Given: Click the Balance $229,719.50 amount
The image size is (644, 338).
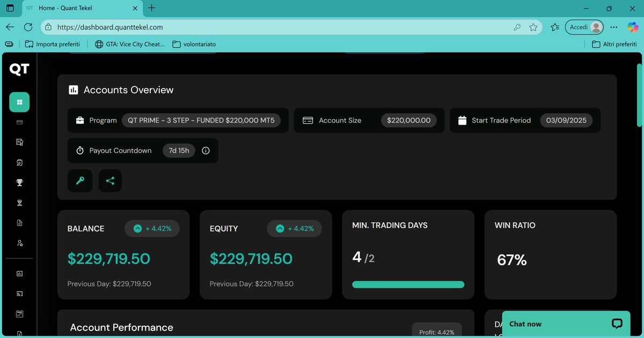Looking at the screenshot, I should [x=108, y=259].
